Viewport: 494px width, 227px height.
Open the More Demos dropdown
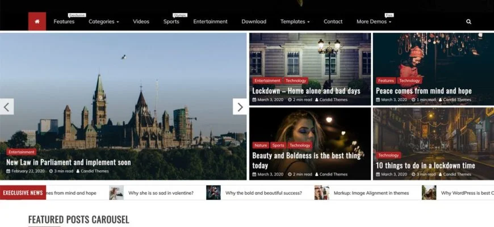pos(374,22)
